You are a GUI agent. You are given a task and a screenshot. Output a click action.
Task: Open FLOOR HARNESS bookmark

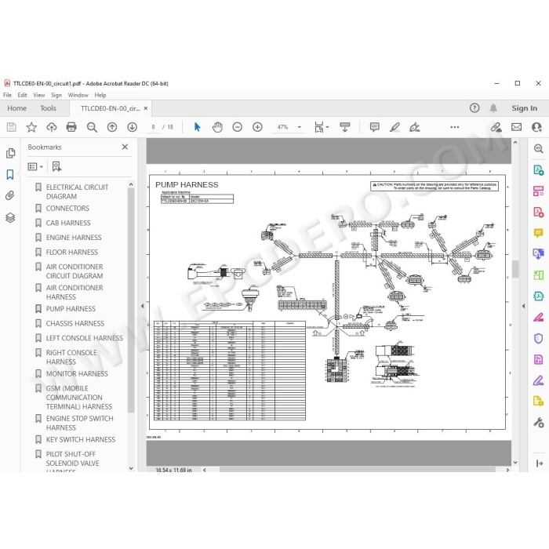pos(72,253)
